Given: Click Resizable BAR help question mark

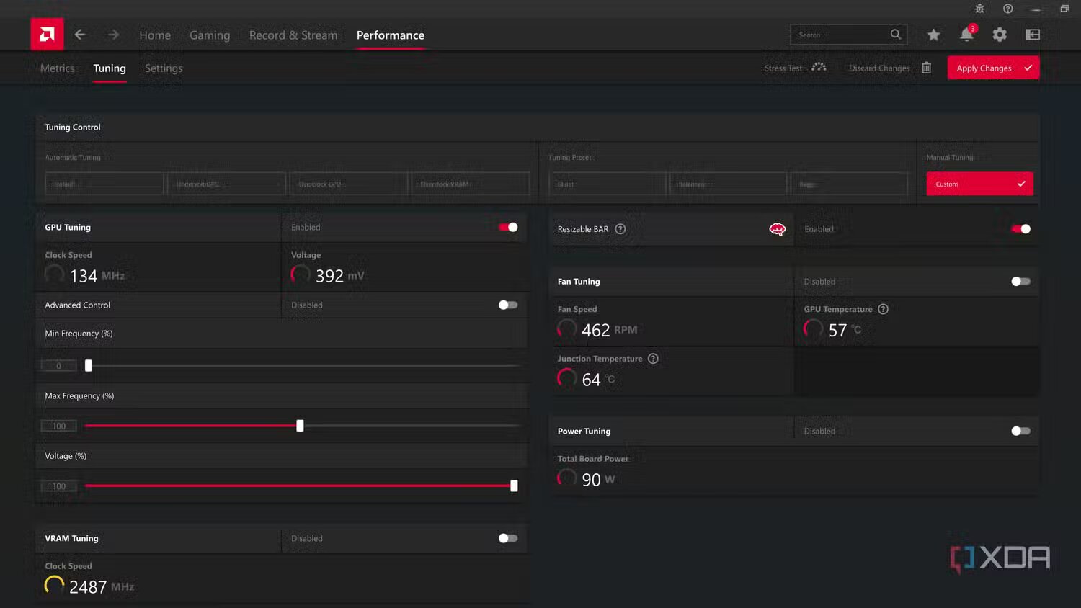Looking at the screenshot, I should (x=620, y=229).
